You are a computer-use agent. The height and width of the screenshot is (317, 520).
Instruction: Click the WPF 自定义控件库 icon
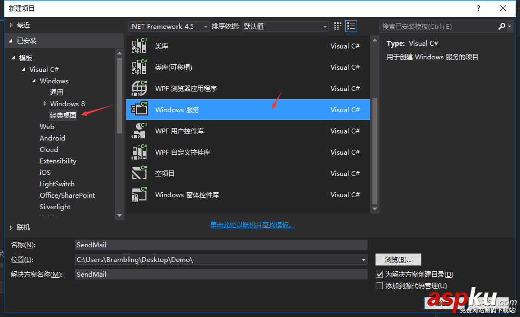click(139, 152)
